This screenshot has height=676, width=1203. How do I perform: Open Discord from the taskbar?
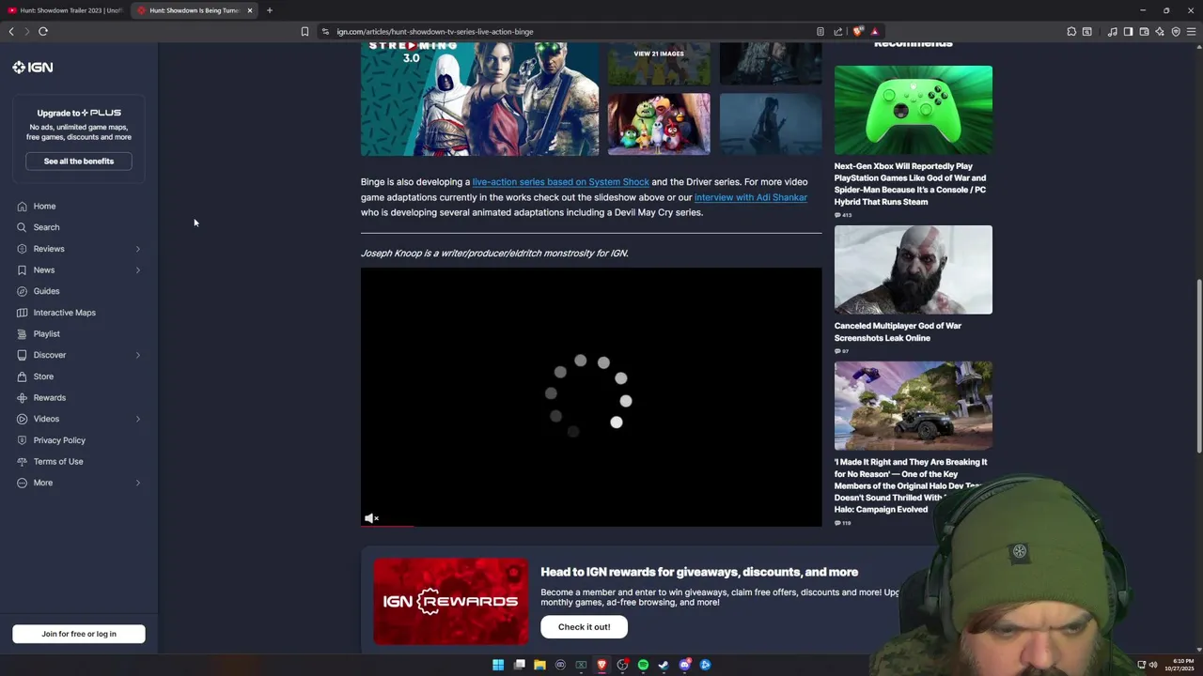[685, 665]
